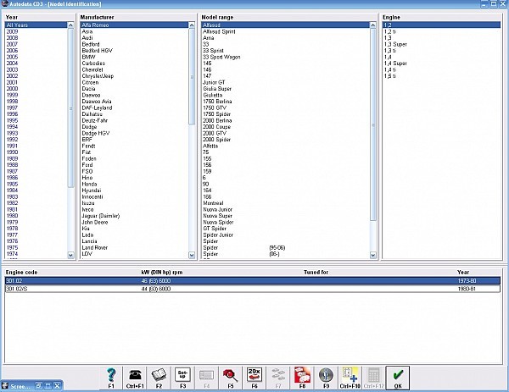Click the info F9 icon
The image size is (509, 392).
coord(327,378)
